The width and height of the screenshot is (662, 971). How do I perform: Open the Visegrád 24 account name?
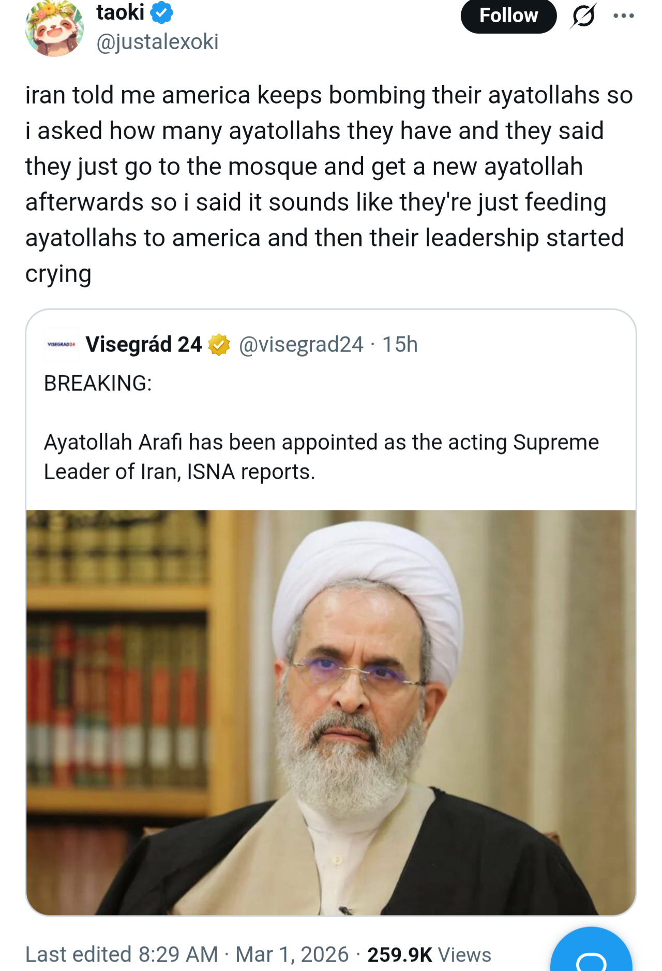pyautogui.click(x=143, y=344)
